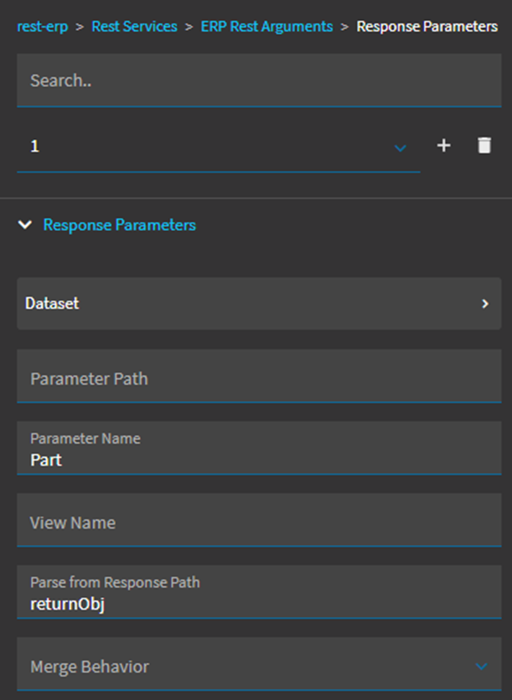Select the entry selector showing 1
The image size is (512, 700).
pyautogui.click(x=209, y=147)
